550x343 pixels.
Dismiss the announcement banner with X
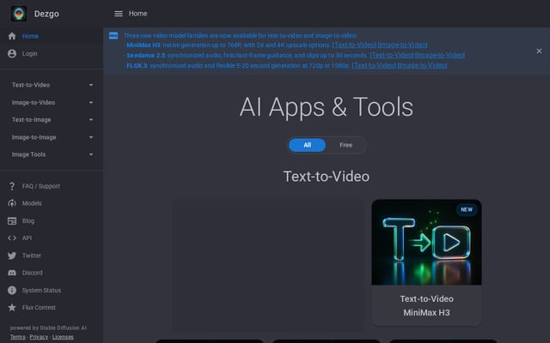click(539, 51)
